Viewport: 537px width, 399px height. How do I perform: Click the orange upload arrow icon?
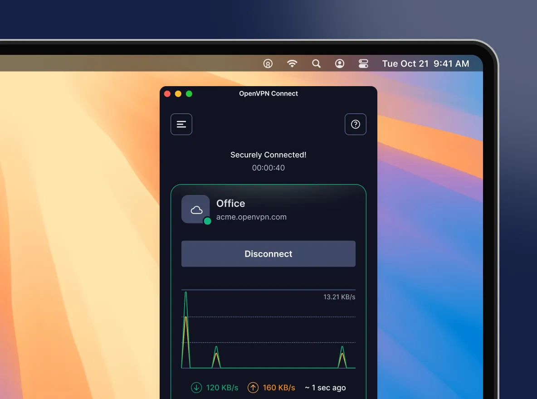(253, 387)
